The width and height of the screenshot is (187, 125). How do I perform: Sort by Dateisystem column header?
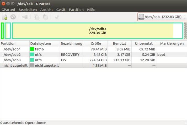(x=45, y=43)
